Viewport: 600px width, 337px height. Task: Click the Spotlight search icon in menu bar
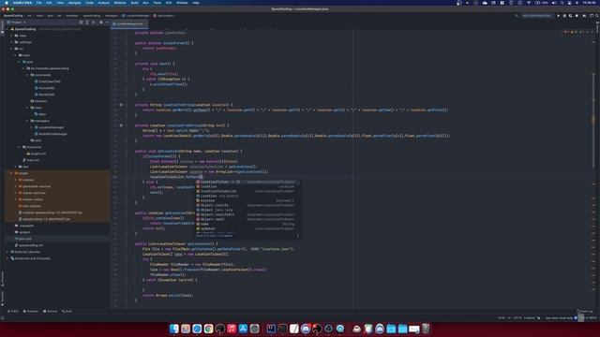point(562,3)
